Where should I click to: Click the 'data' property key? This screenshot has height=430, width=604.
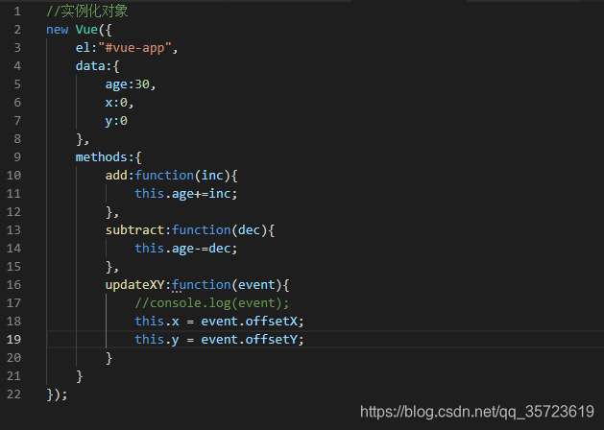click(x=90, y=66)
